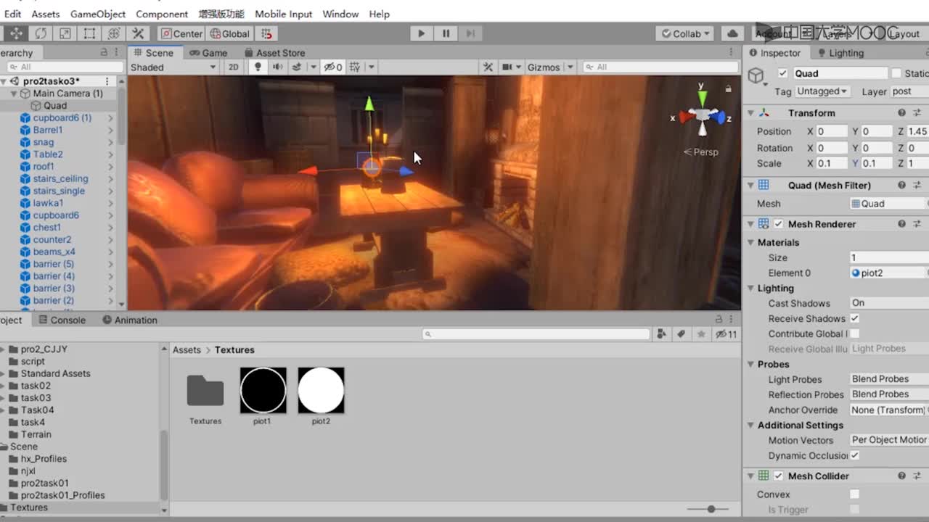Open Transform component help icon
This screenshot has height=522, width=929.
901,113
